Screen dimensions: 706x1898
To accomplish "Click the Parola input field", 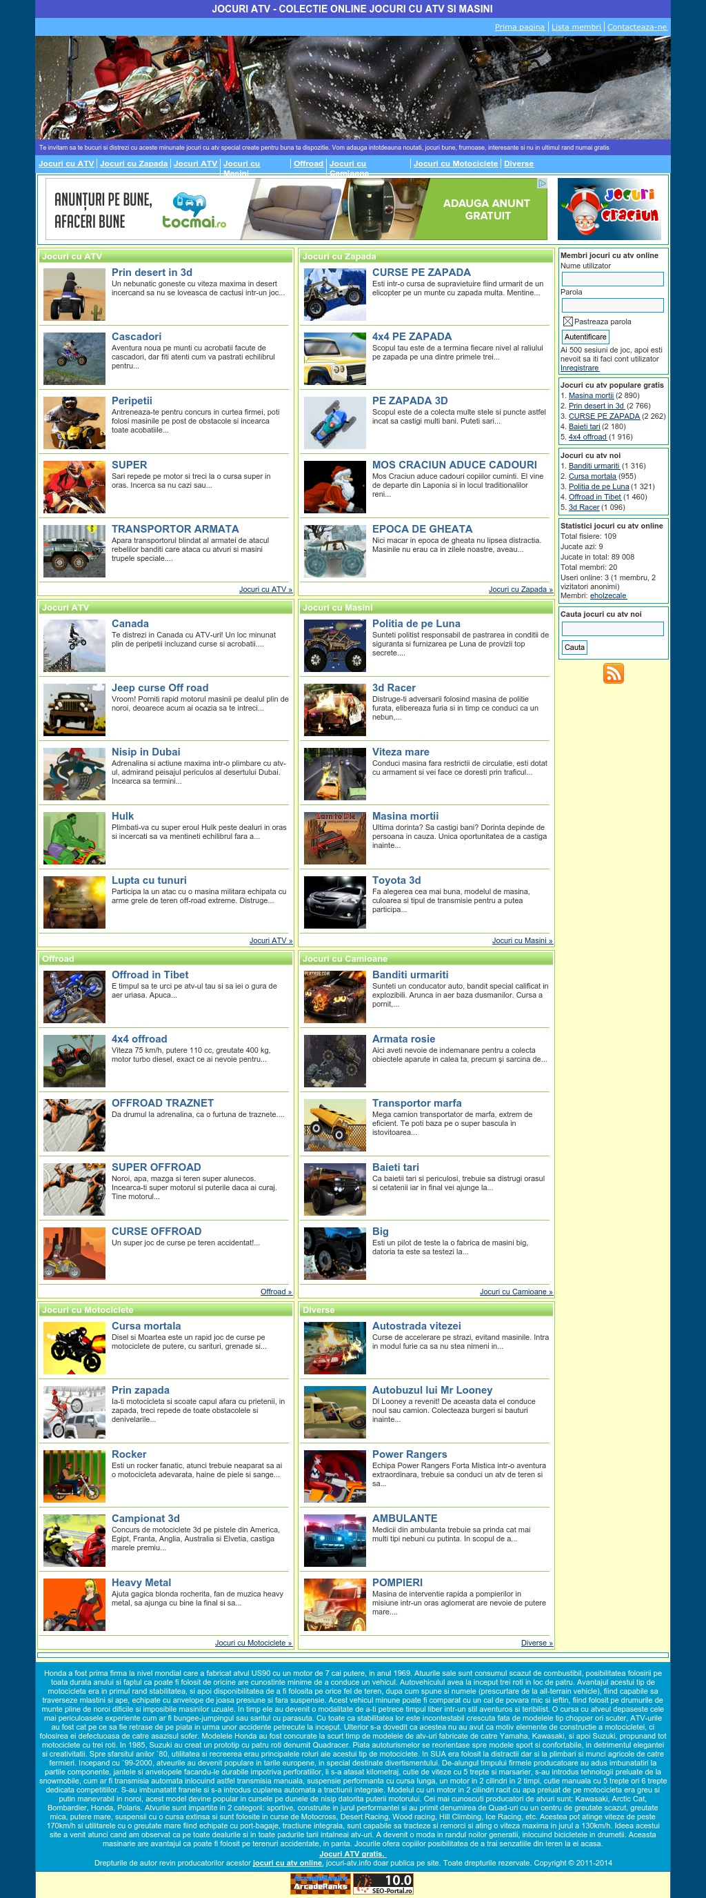I will [612, 305].
